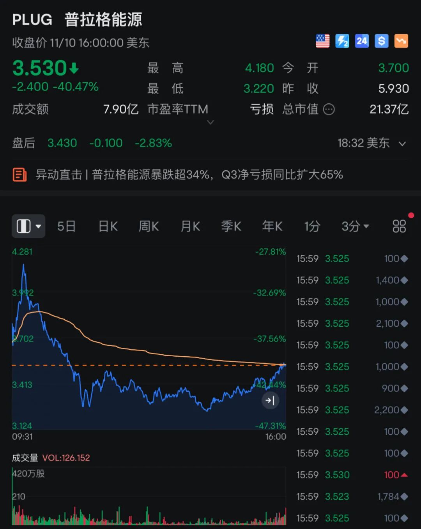Screen dimensions: 421x529
Task: Tap the after-hours change -2.83%
Action: coord(154,143)
